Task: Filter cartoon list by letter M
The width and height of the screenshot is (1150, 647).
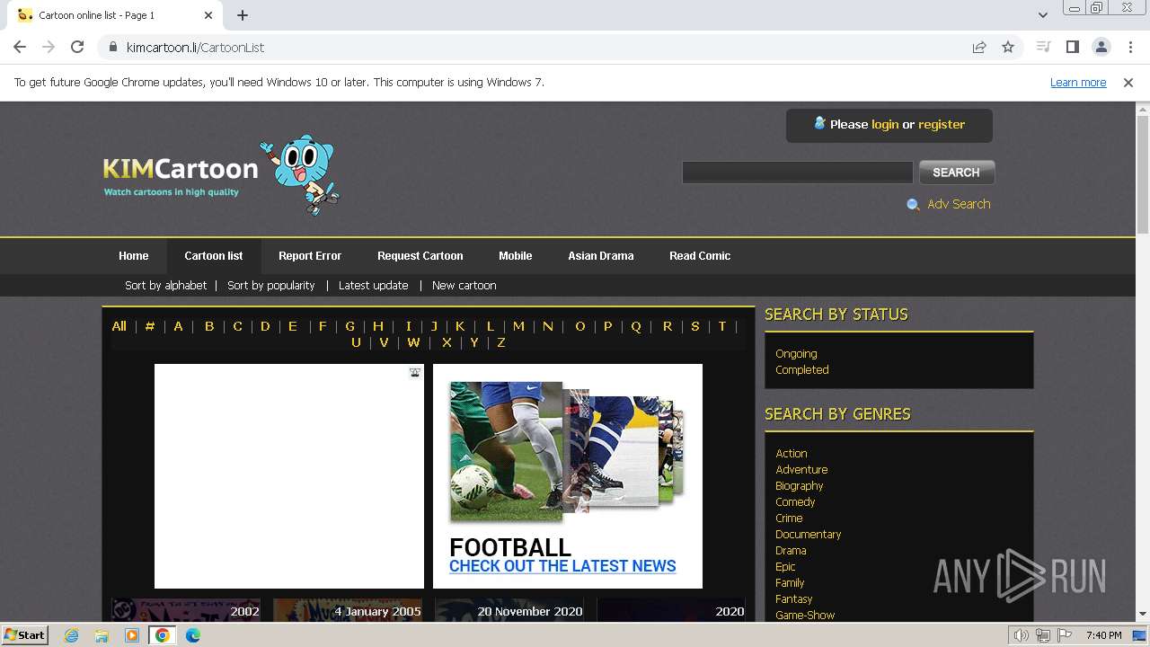Action: (x=518, y=326)
